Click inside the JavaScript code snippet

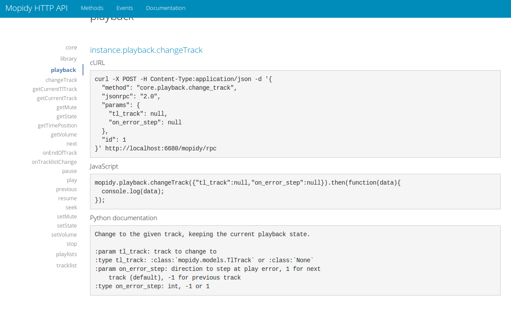pyautogui.click(x=295, y=192)
